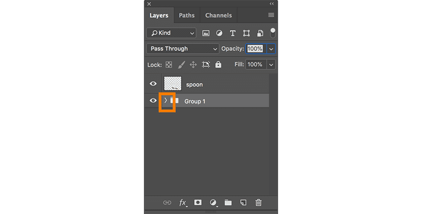Click the Opacity value field
Viewport: 422px width, 214px height.
coord(255,49)
